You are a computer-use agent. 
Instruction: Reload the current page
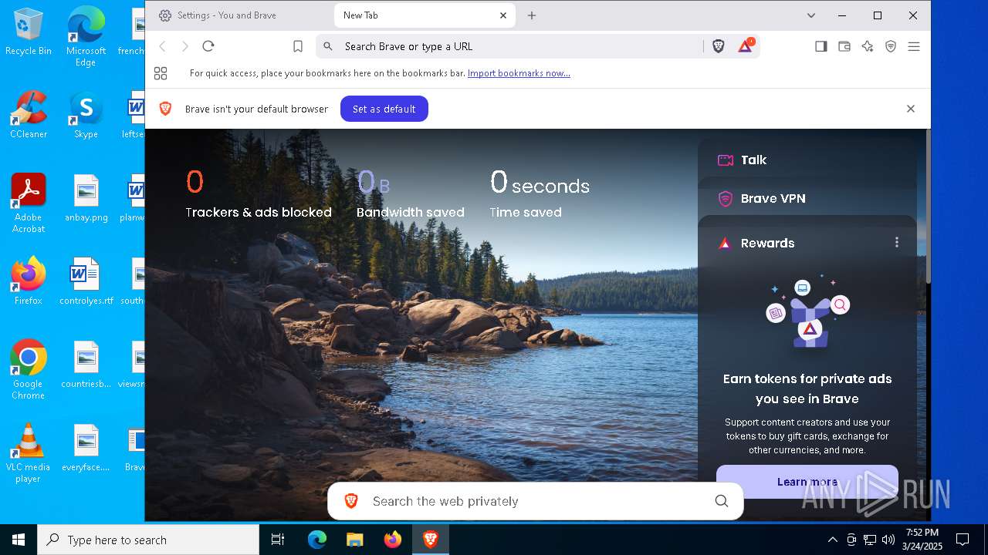(208, 46)
